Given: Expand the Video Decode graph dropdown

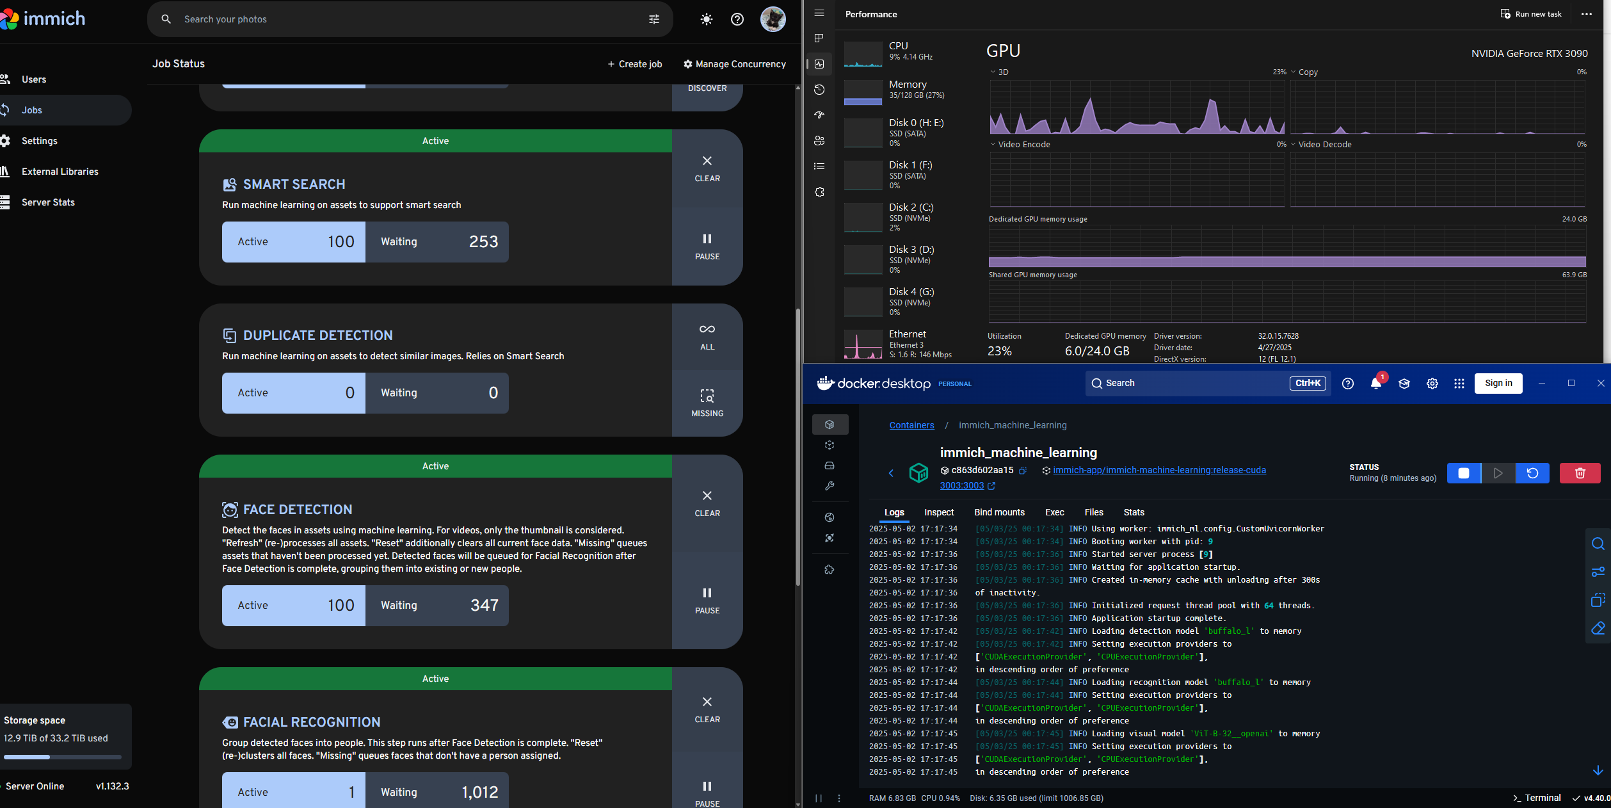Looking at the screenshot, I should tap(1294, 145).
